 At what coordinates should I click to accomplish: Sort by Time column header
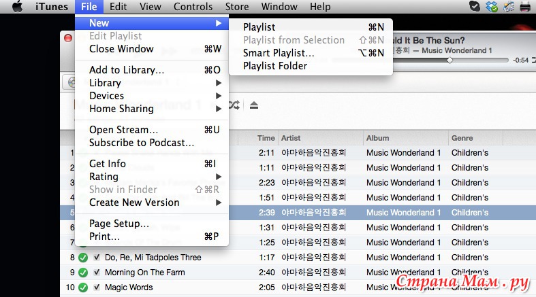tap(266, 138)
